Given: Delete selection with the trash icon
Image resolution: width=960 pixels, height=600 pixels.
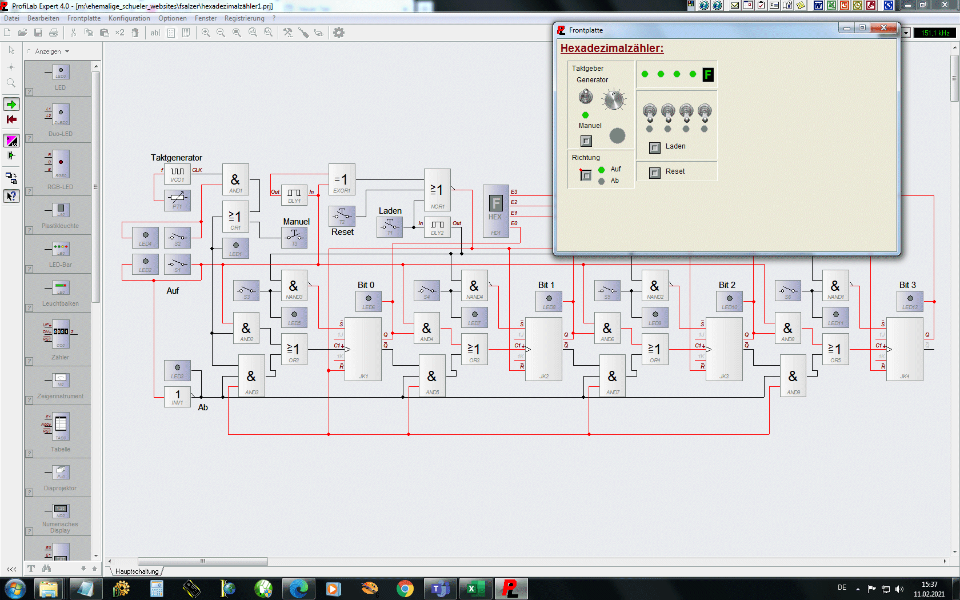Looking at the screenshot, I should tap(135, 33).
